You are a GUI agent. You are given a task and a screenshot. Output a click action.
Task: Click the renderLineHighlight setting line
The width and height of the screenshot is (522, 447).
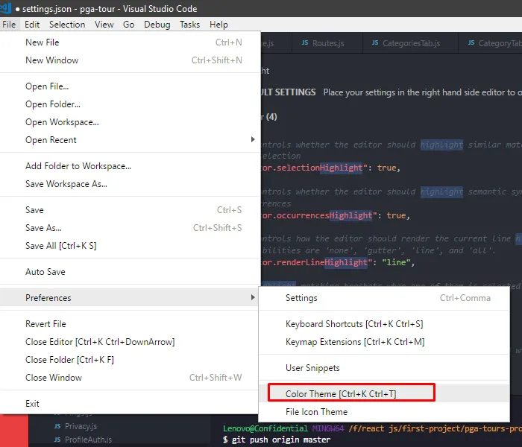(x=338, y=262)
